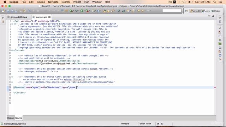Open the External Tools dropdown arrow

[x=89, y=11]
